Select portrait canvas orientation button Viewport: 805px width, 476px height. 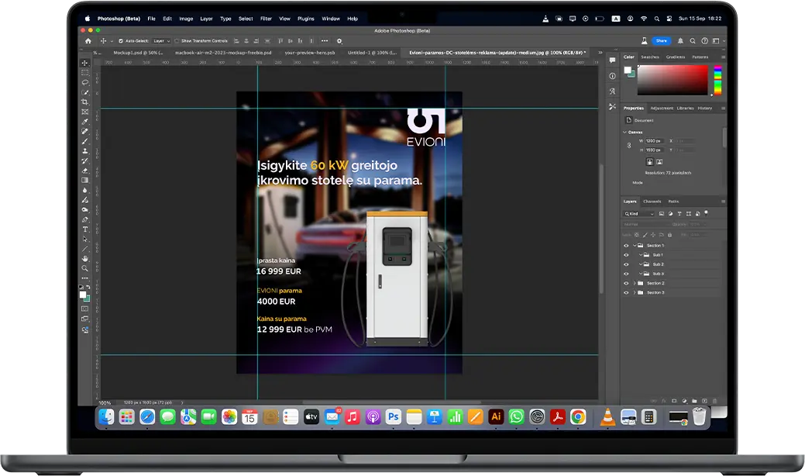coord(649,162)
